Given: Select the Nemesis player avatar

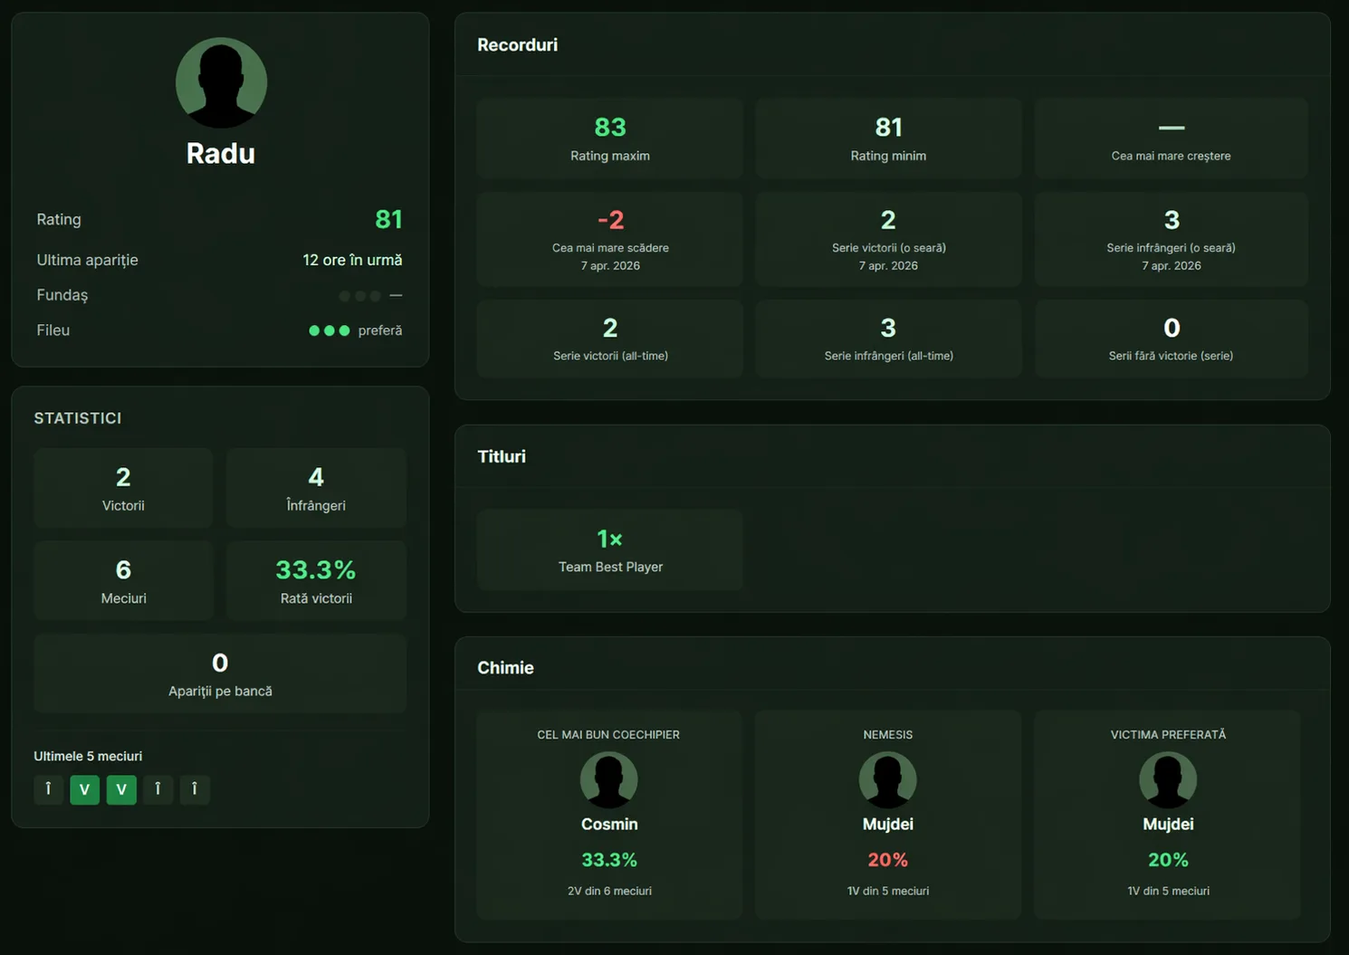Looking at the screenshot, I should 887,779.
